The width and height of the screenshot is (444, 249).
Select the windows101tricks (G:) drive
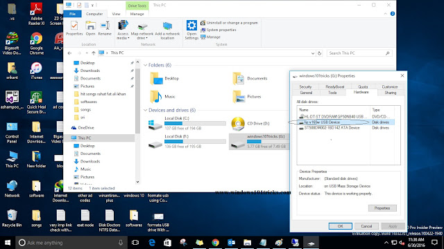259,141
